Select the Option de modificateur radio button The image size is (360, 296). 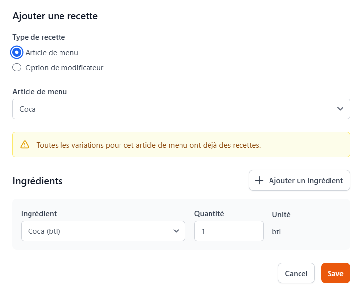pos(17,68)
